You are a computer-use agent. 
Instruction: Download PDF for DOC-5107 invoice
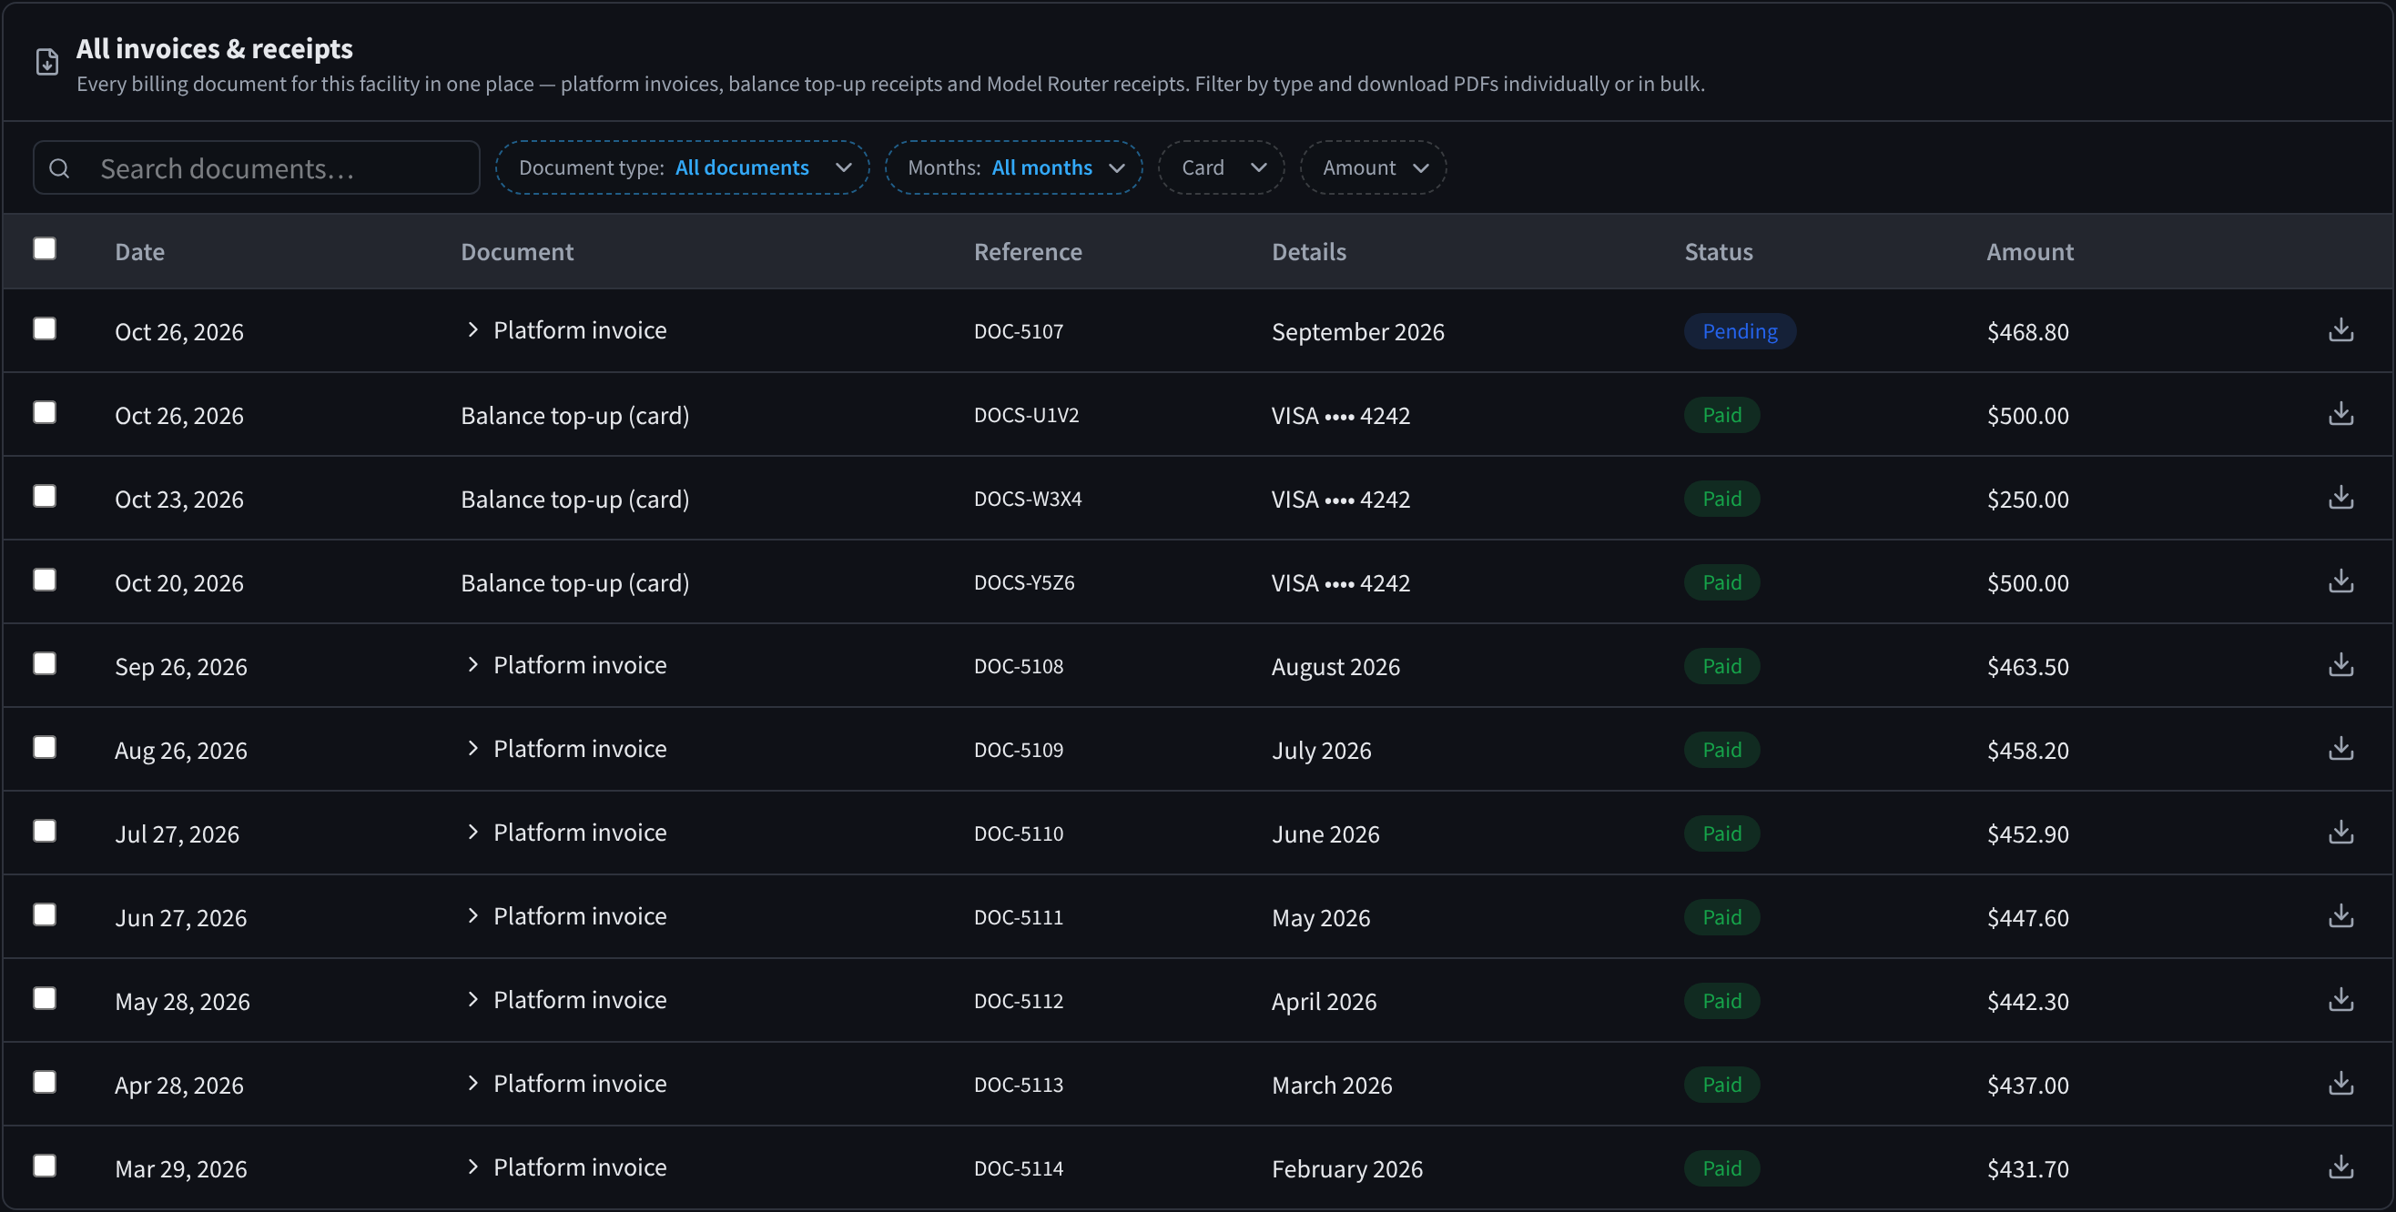(2340, 330)
